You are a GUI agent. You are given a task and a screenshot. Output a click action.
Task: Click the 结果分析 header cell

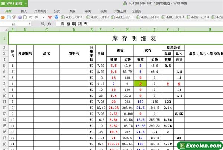pos(174,47)
